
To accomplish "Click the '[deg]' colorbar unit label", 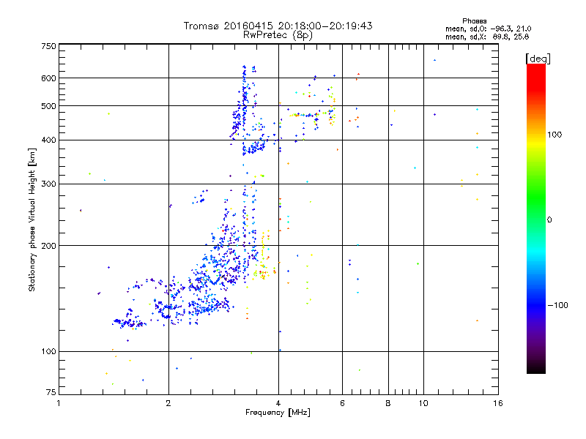I will pyautogui.click(x=538, y=59).
